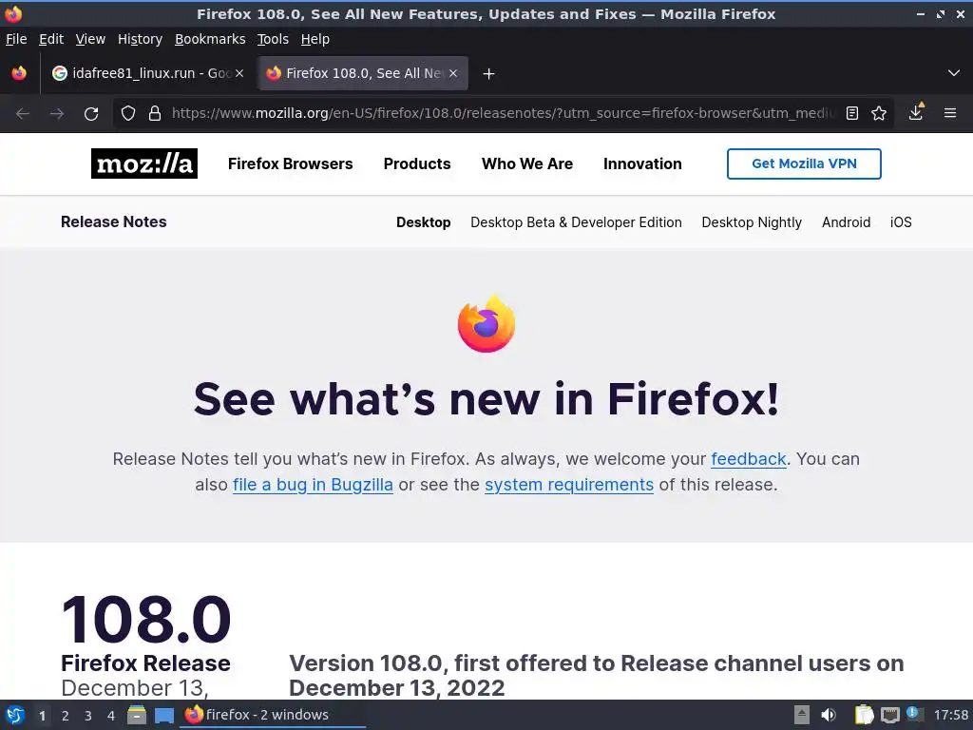
Task: Open a new tab with plus button
Action: click(489, 74)
